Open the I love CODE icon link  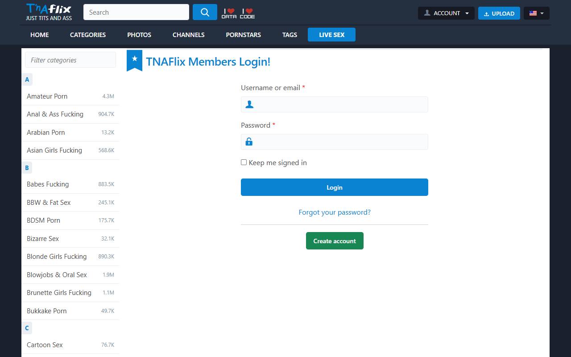247,13
